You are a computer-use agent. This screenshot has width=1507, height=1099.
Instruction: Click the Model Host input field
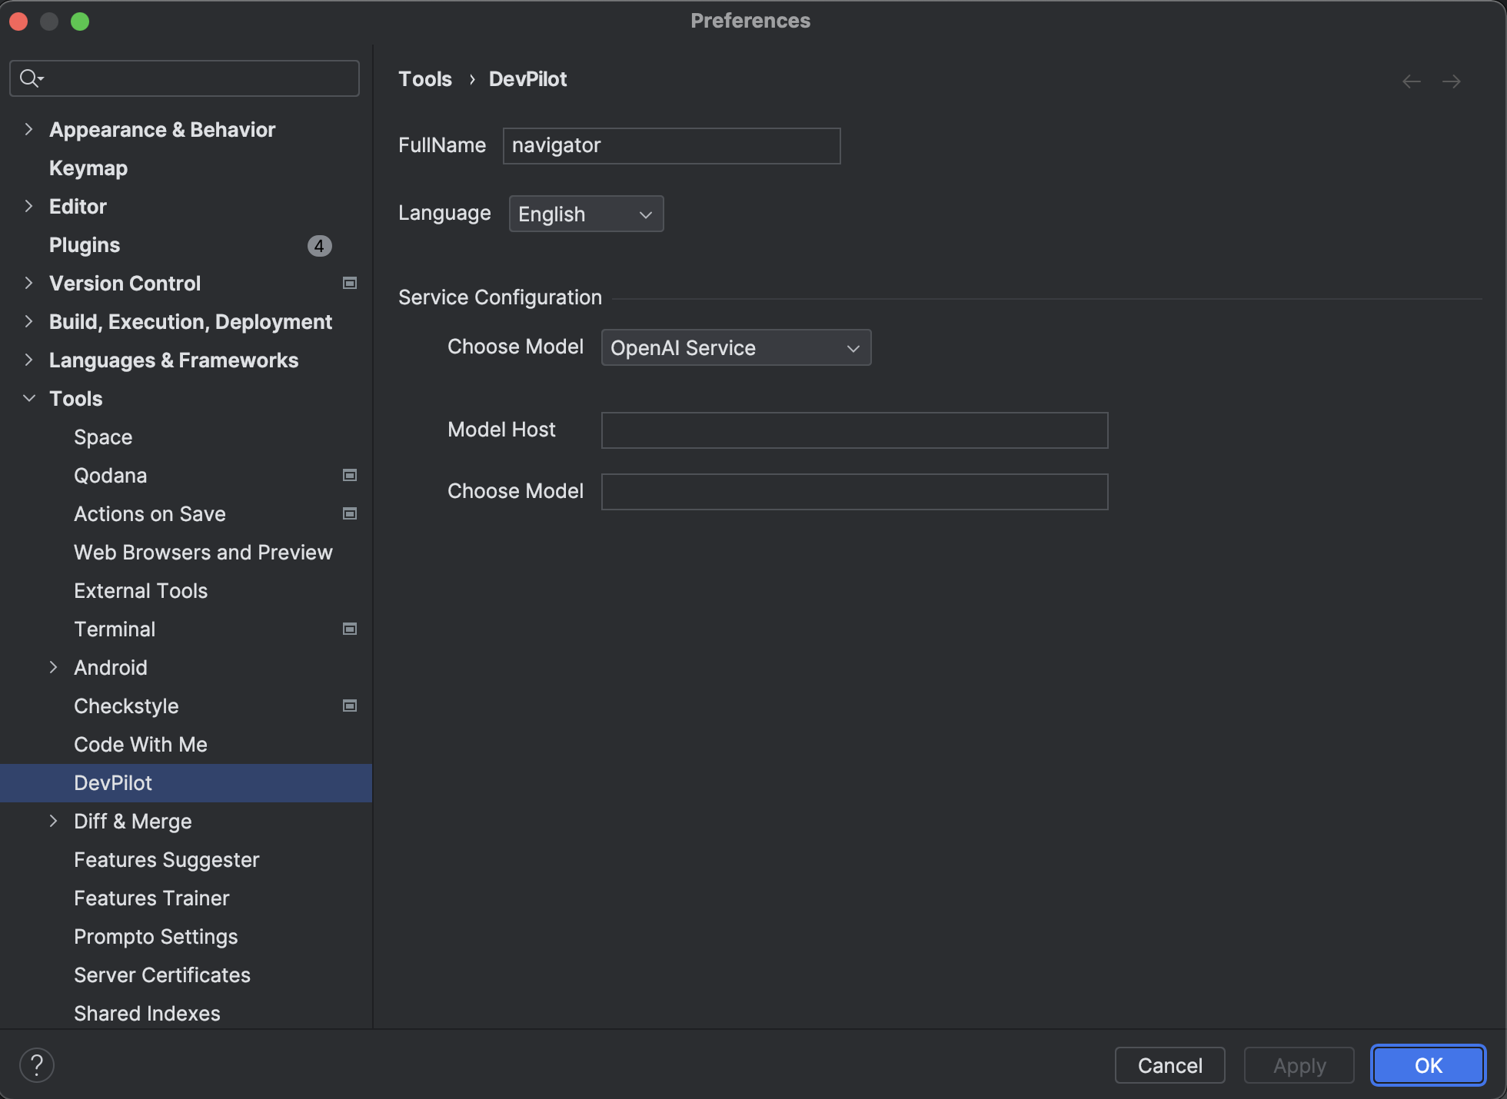click(855, 429)
